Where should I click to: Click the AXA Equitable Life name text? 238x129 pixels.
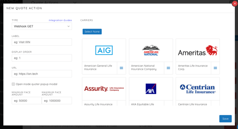(x=143, y=104)
